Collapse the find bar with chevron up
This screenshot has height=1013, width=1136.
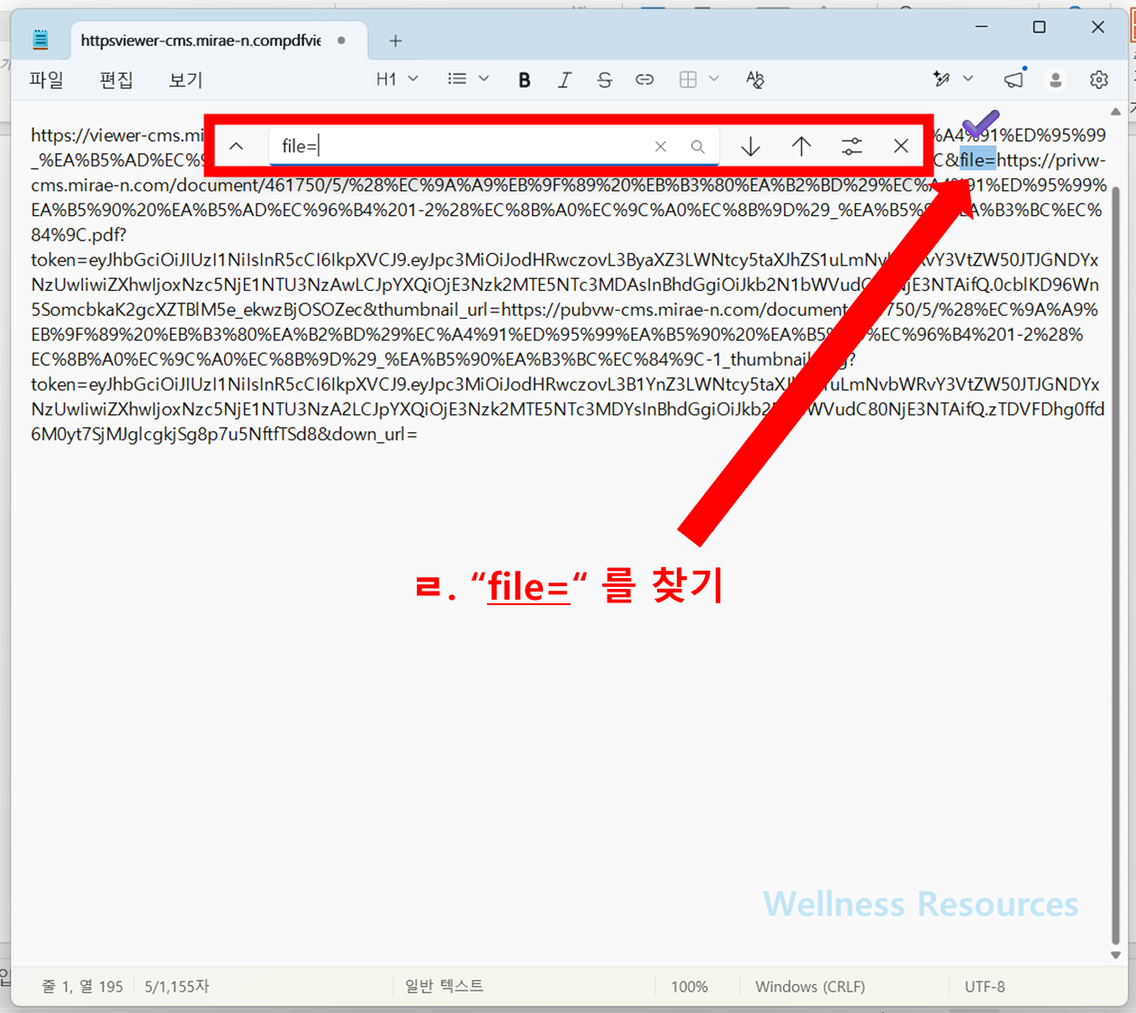pos(236,146)
